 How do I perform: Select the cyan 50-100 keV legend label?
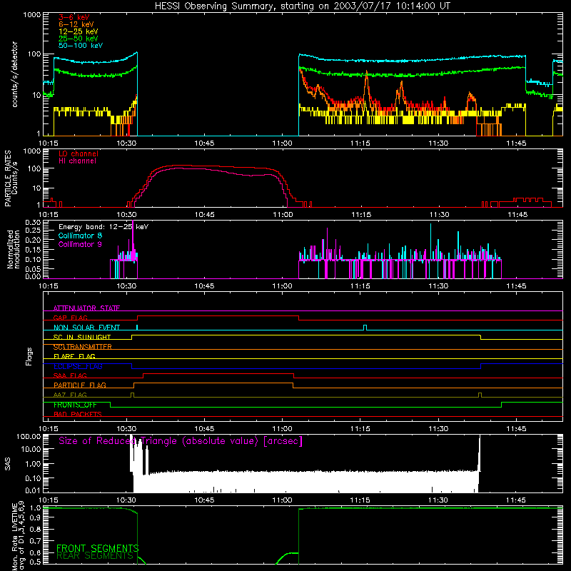tap(81, 46)
